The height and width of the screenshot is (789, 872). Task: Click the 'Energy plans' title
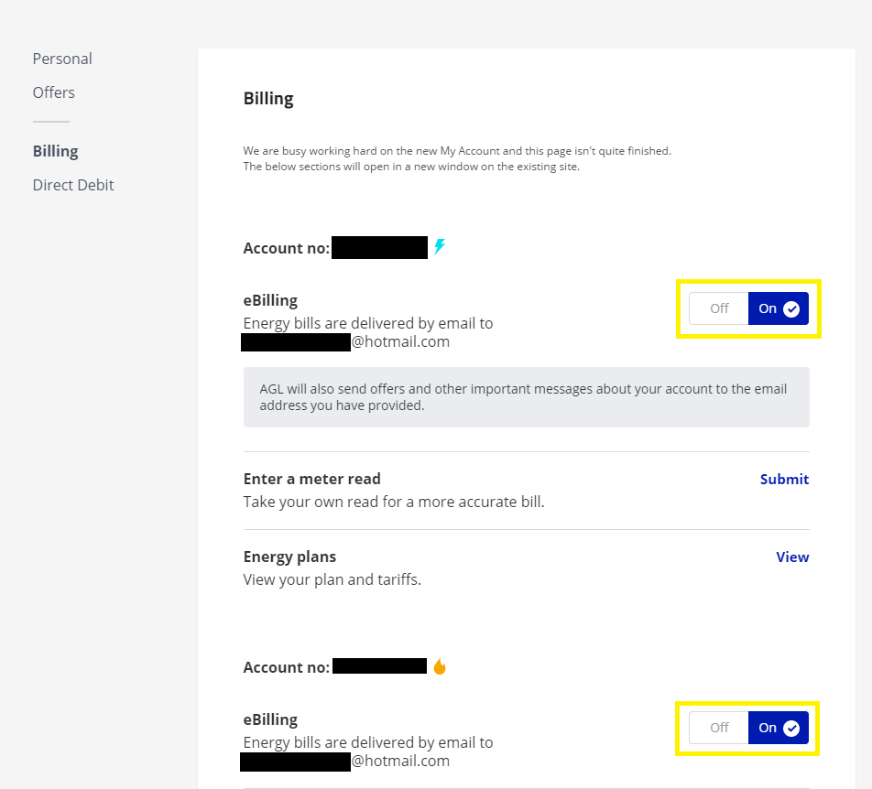coord(289,557)
